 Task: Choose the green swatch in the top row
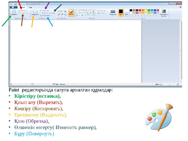[x=149, y=10]
